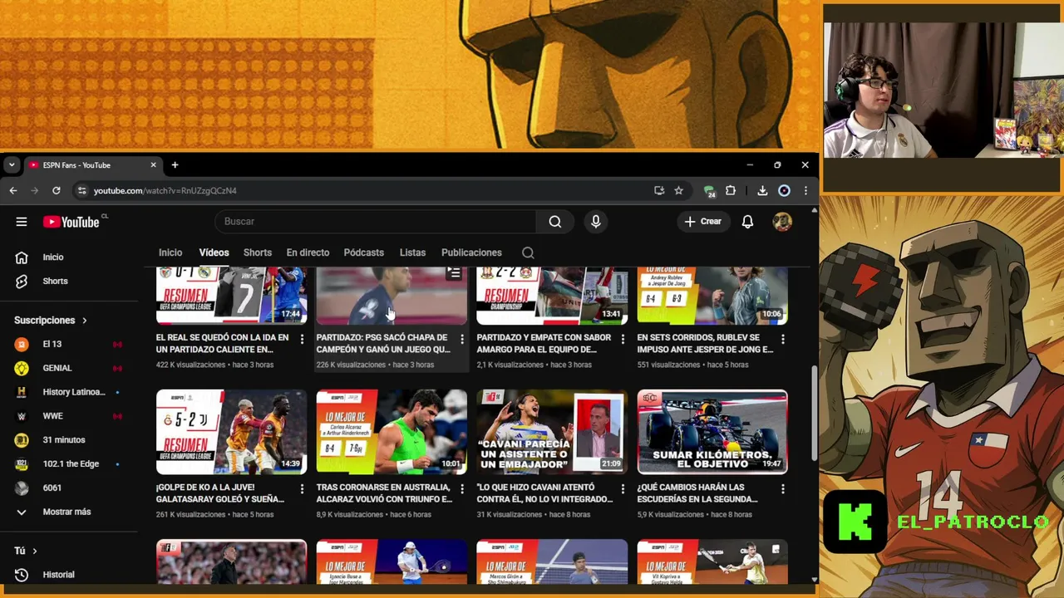Viewport: 1064px width, 598px height.
Task: Open 102.1 the Edge subscription
Action: coord(69,463)
